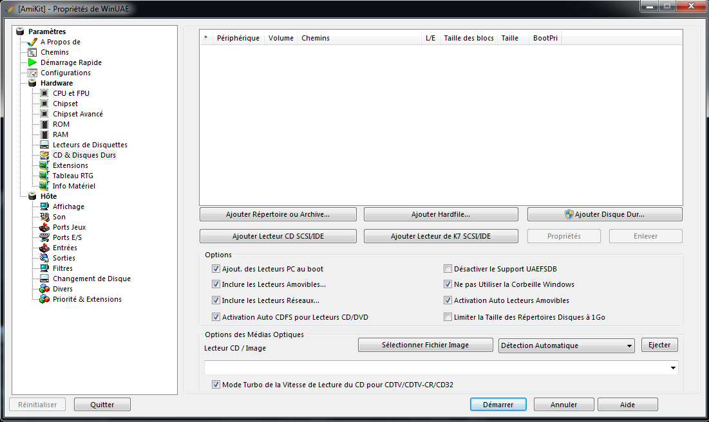The height and width of the screenshot is (422, 709).
Task: Click the CPU et FPU chip icon
Action: click(x=44, y=93)
